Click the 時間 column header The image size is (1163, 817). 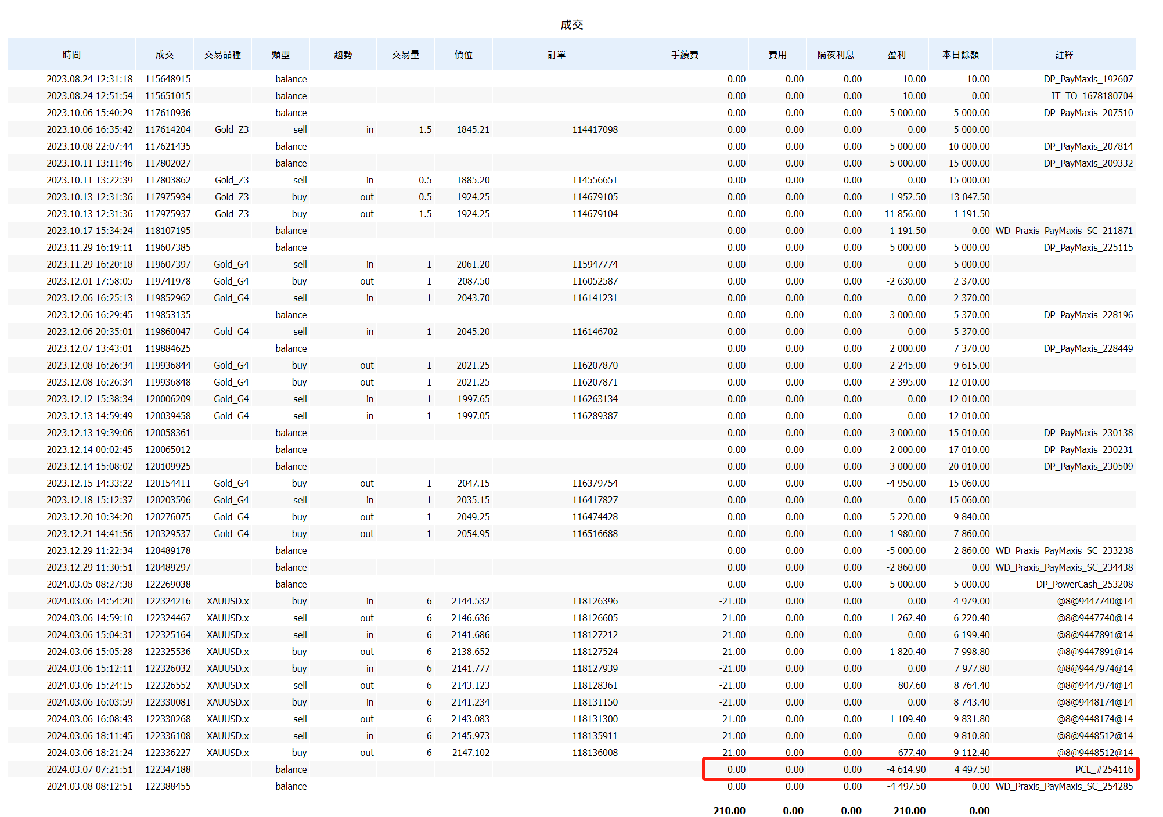click(x=71, y=55)
